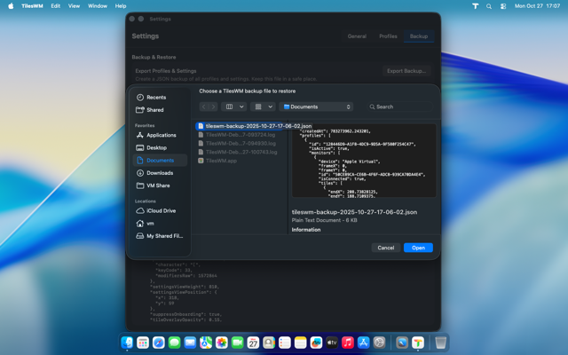The image size is (568, 355).
Task: Switch to General tab in Settings window
Action: [x=357, y=36]
